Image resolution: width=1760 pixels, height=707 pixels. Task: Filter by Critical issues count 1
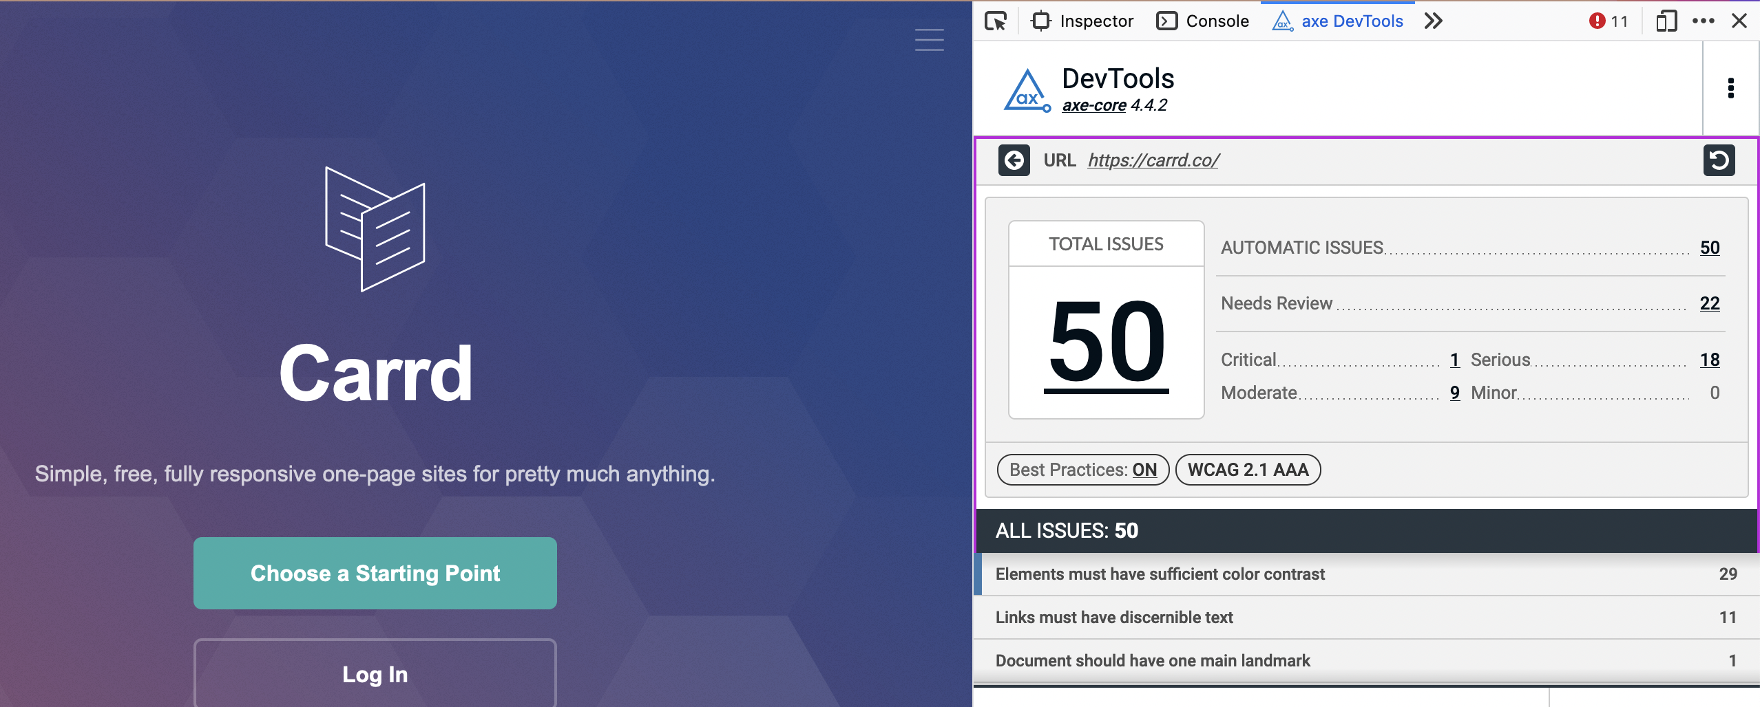click(x=1455, y=360)
